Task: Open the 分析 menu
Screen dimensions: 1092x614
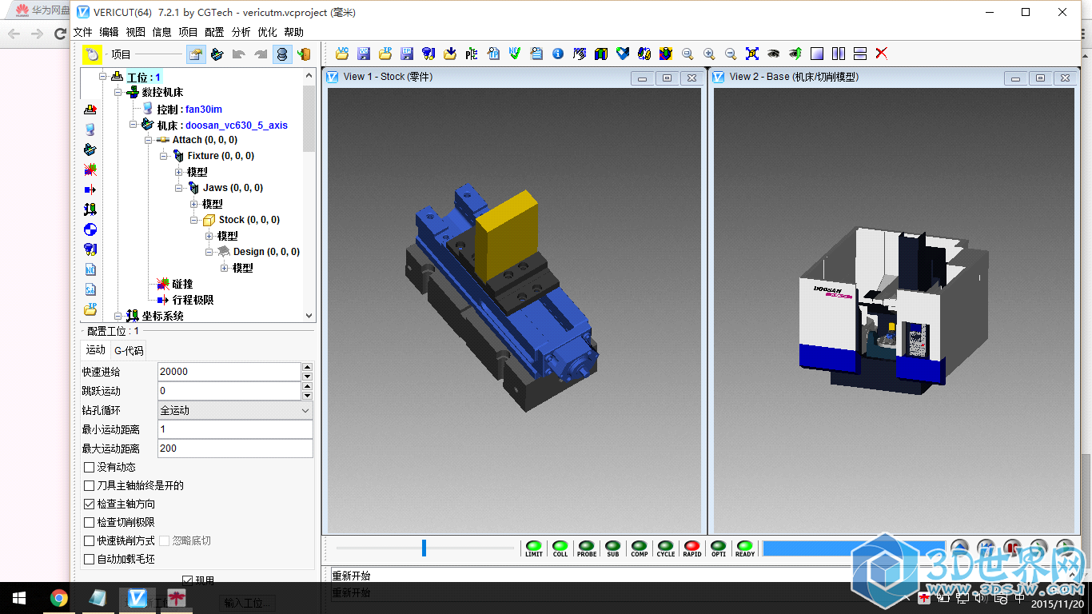Action: (x=241, y=32)
